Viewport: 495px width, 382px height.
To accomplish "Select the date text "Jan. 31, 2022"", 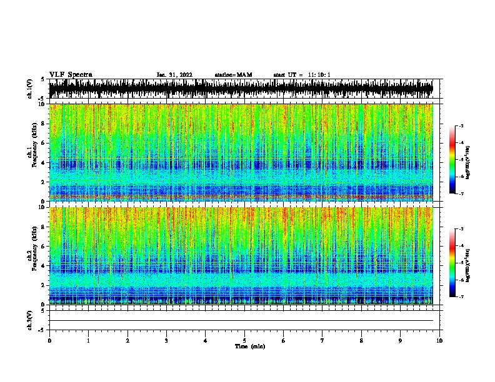I will [174, 75].
